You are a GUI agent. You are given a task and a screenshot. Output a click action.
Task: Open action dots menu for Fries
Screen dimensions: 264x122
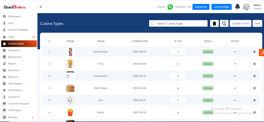click(x=235, y=64)
